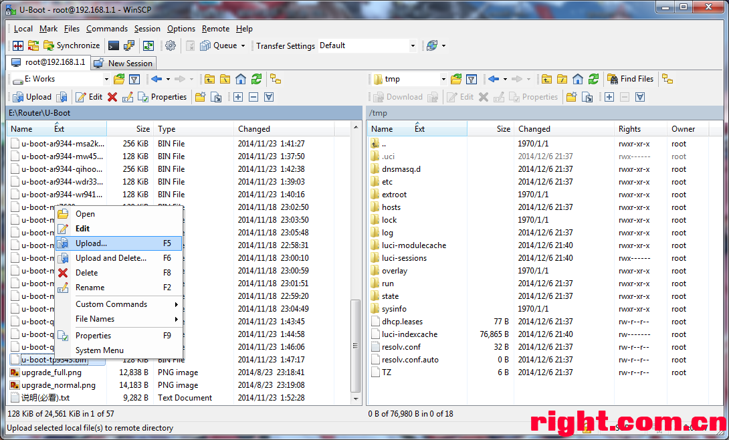
Task: Click the Queue toolbar button
Action: coord(219,45)
